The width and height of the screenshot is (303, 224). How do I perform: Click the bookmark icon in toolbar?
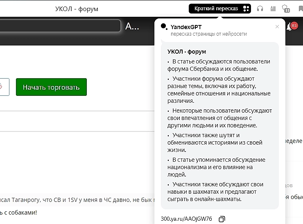click(299, 9)
